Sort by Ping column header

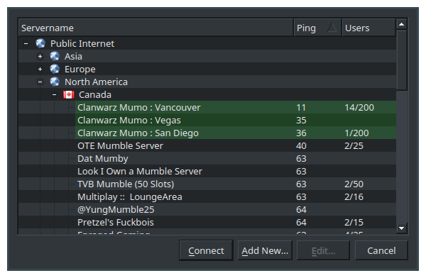tap(317, 28)
